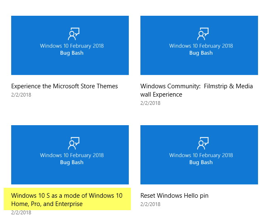Click the date under Filmstrip & Media wall title
This screenshot has height=223, width=263.
[150, 103]
